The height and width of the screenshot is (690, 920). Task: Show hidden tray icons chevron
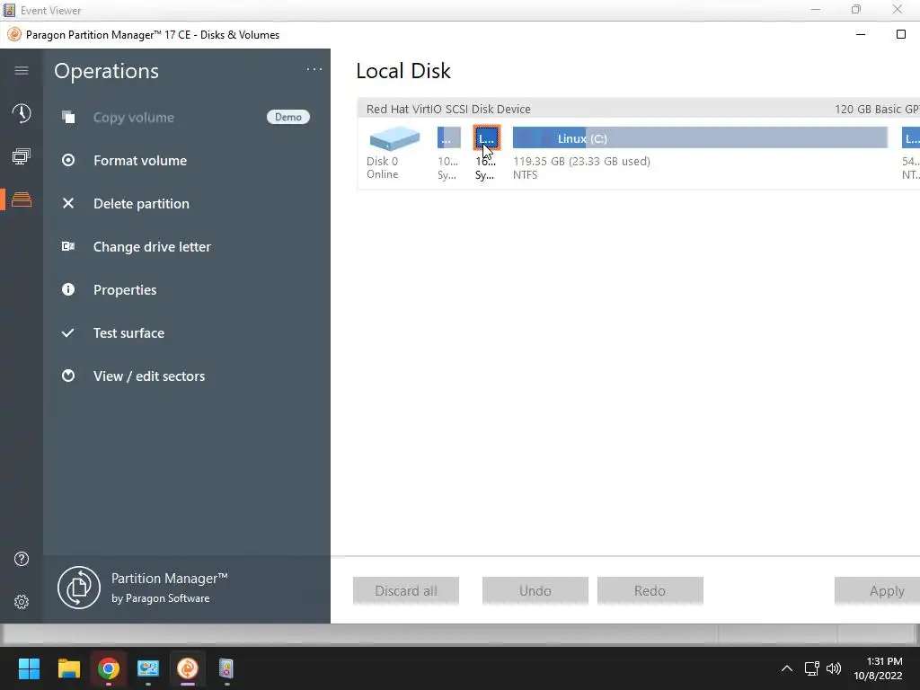787,668
